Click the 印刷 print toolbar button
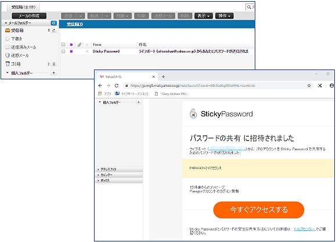The image size is (336, 242). (x=142, y=16)
